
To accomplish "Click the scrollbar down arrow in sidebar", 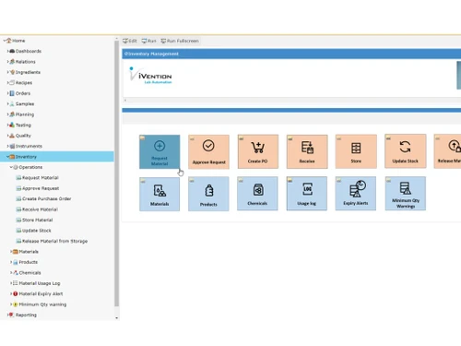I will coord(117,318).
